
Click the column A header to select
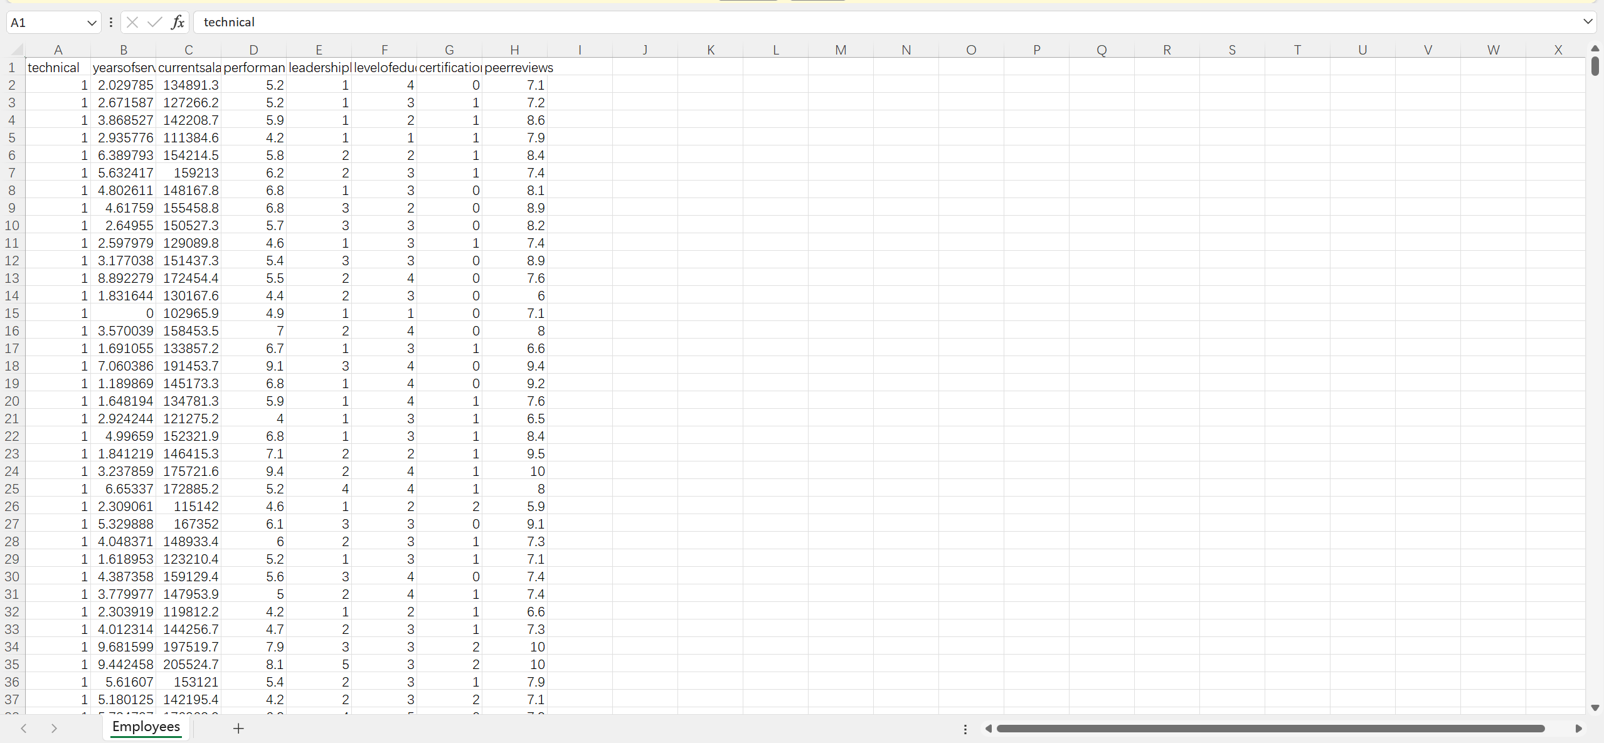(58, 50)
